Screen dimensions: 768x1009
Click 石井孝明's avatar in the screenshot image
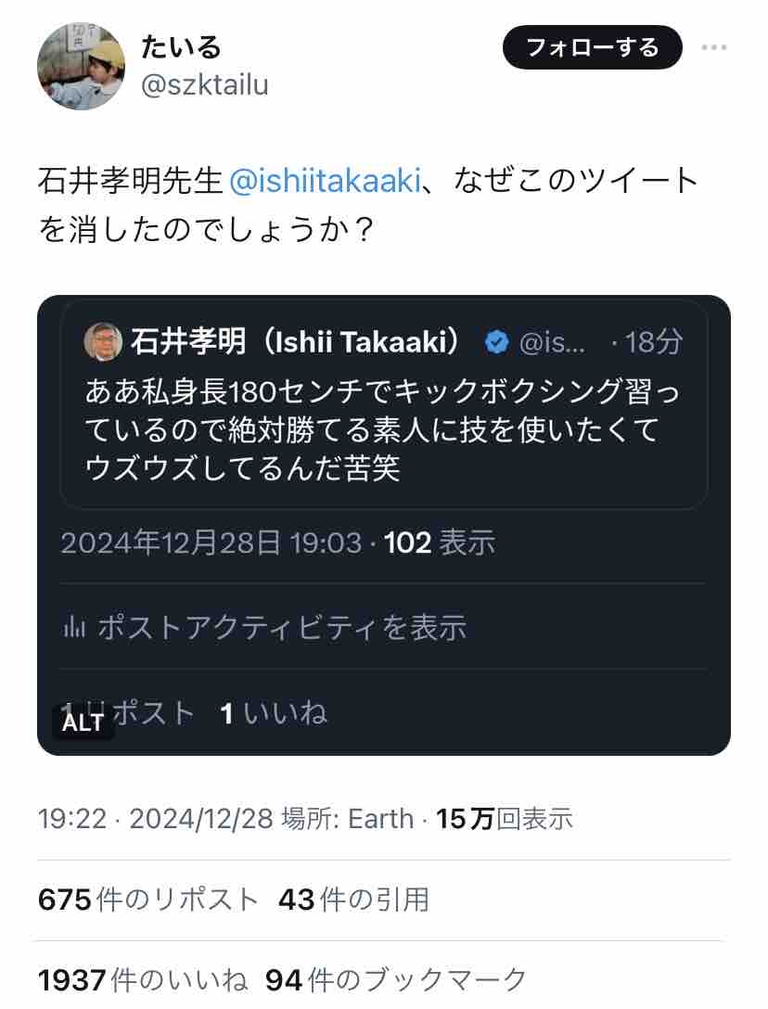(x=102, y=342)
